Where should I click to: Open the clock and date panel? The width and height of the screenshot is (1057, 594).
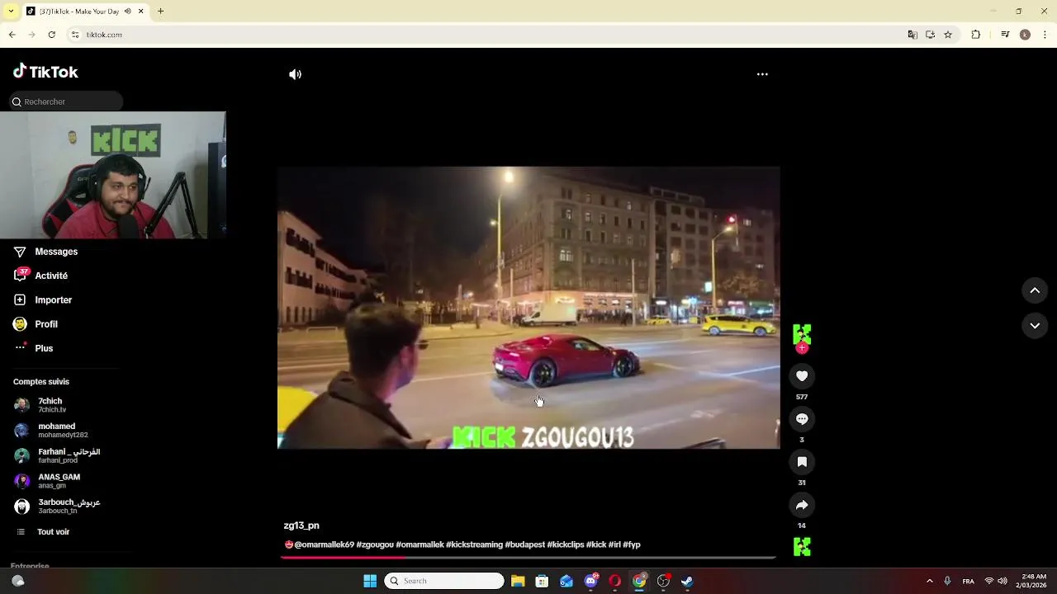(x=1033, y=581)
